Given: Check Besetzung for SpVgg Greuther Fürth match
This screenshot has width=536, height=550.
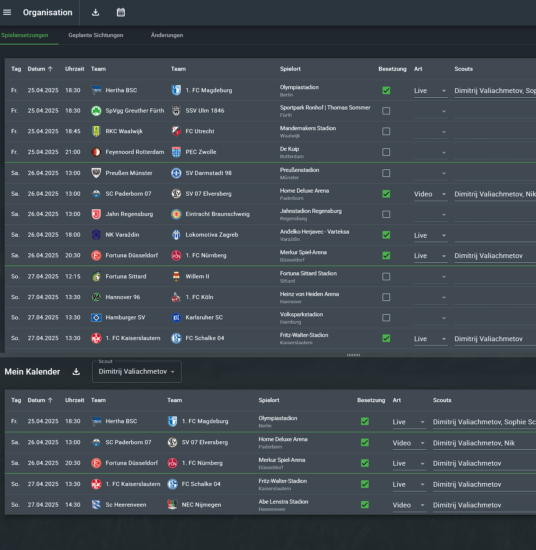Looking at the screenshot, I should (x=386, y=111).
